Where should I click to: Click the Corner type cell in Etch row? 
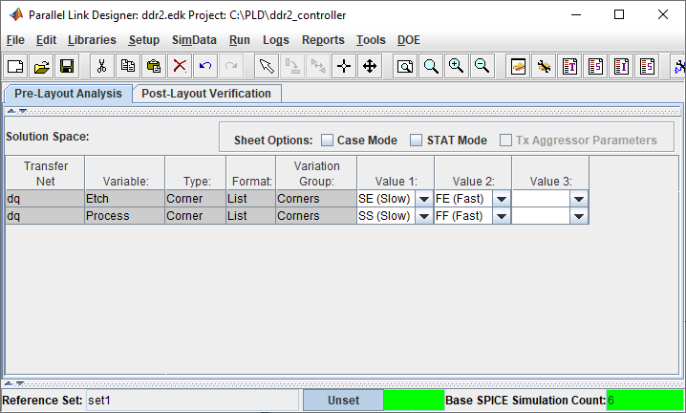[195, 199]
